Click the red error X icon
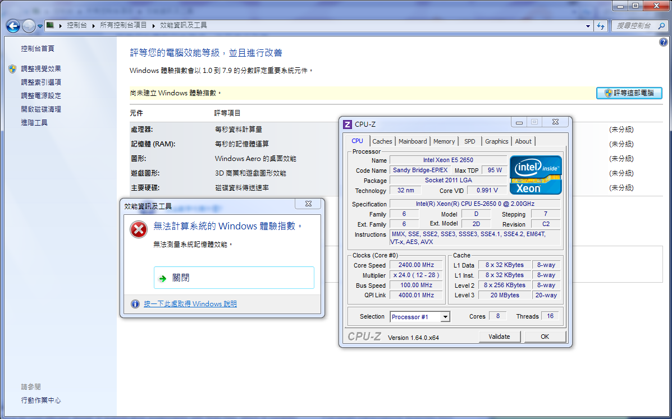 tap(139, 229)
